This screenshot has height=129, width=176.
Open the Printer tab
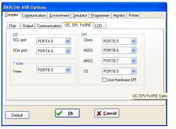(x=133, y=15)
